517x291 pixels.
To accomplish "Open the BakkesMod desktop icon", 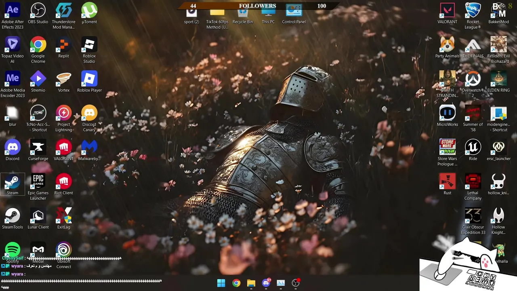I will coord(498,13).
